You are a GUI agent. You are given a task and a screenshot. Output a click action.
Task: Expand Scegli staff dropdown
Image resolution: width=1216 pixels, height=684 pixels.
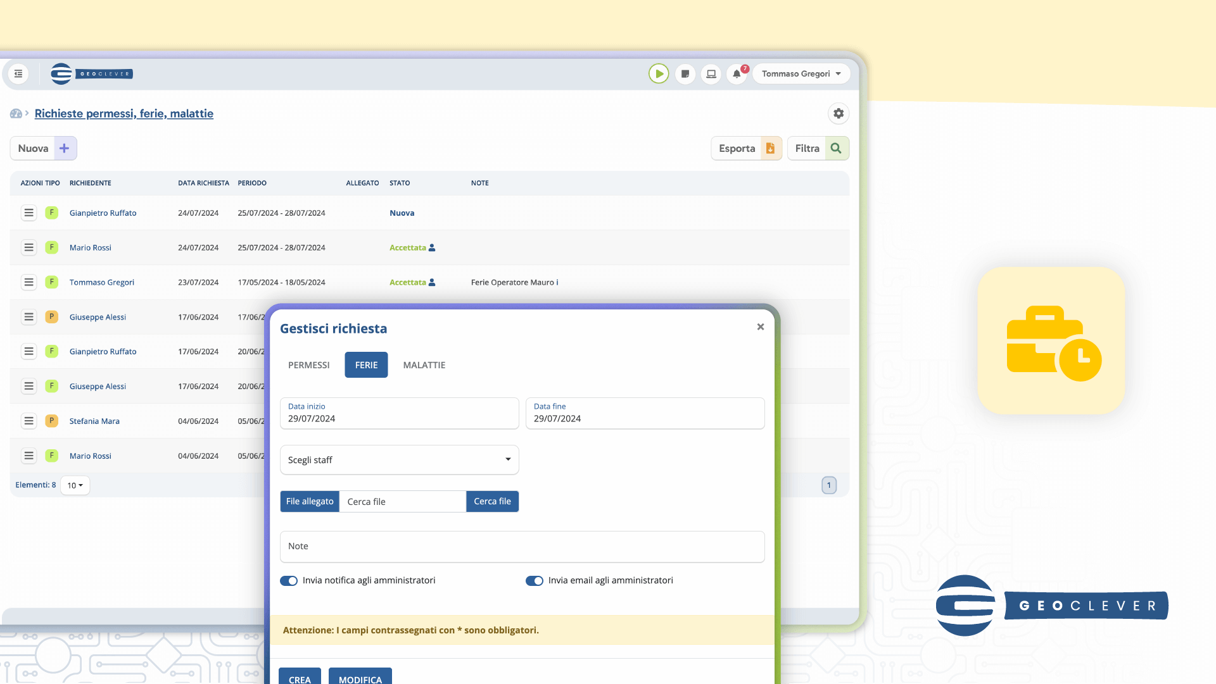pyautogui.click(x=400, y=460)
